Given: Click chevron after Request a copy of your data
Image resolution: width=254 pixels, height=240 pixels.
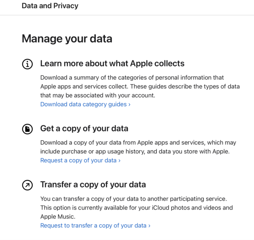Looking at the screenshot, I should tap(119, 160).
